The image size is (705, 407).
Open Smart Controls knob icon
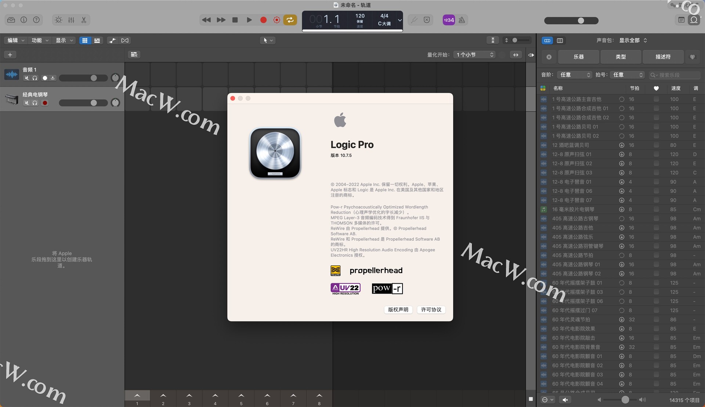58,20
